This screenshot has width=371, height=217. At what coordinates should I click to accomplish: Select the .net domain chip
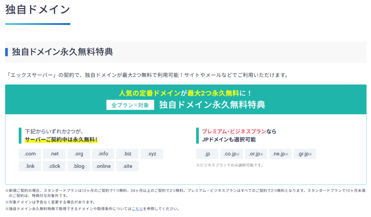(x=54, y=154)
